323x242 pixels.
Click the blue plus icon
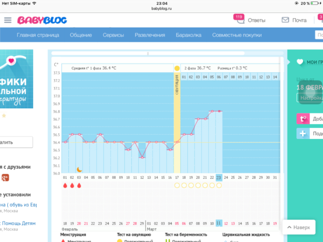(x=302, y=134)
